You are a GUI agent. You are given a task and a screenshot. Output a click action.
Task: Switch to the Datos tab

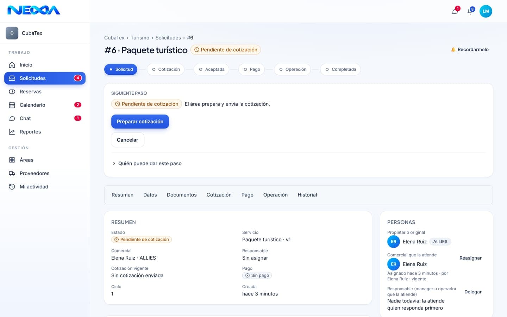coord(150,195)
